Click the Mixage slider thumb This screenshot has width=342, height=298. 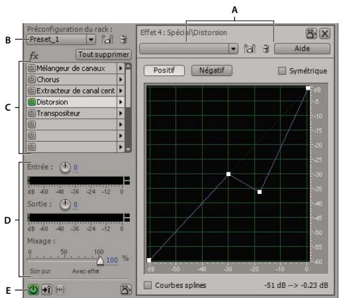click(x=100, y=261)
